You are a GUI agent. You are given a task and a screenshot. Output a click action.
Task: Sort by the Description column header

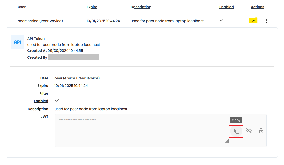(x=141, y=7)
